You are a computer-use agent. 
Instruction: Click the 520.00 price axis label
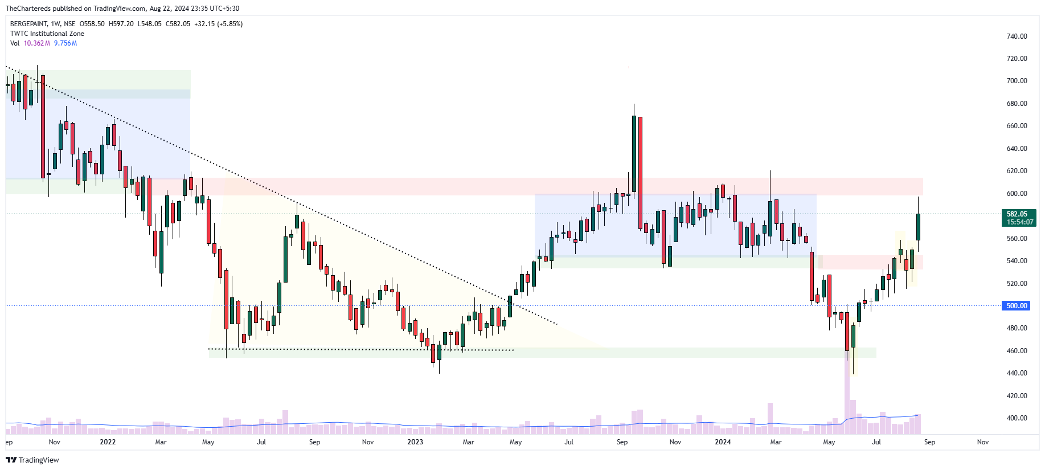[x=1017, y=284]
